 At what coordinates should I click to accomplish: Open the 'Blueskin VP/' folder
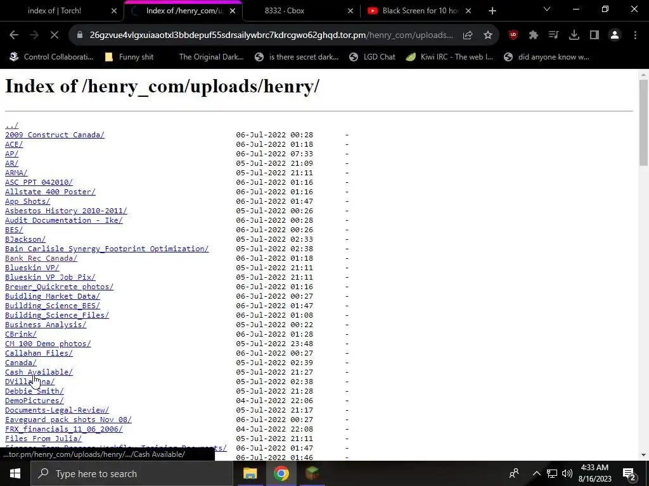tap(32, 268)
